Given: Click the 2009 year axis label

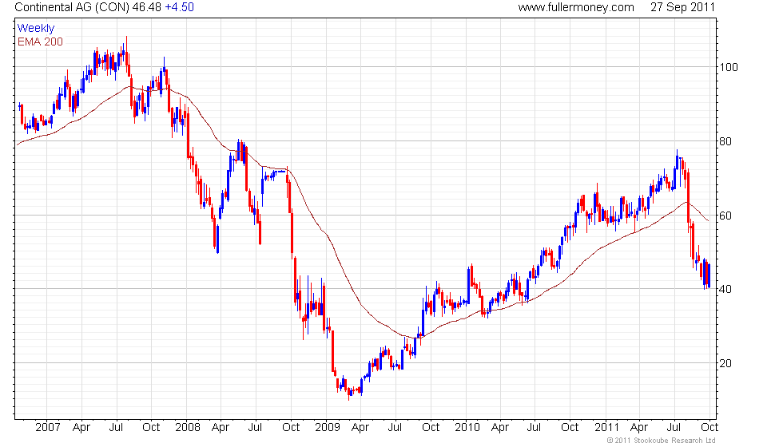Looking at the screenshot, I should pos(327,427).
